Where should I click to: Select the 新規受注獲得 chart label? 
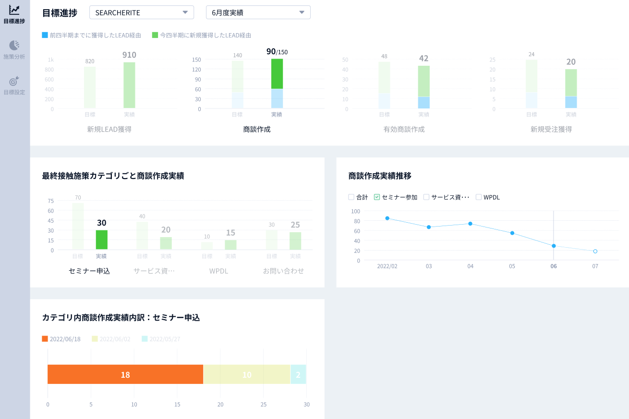(551, 129)
